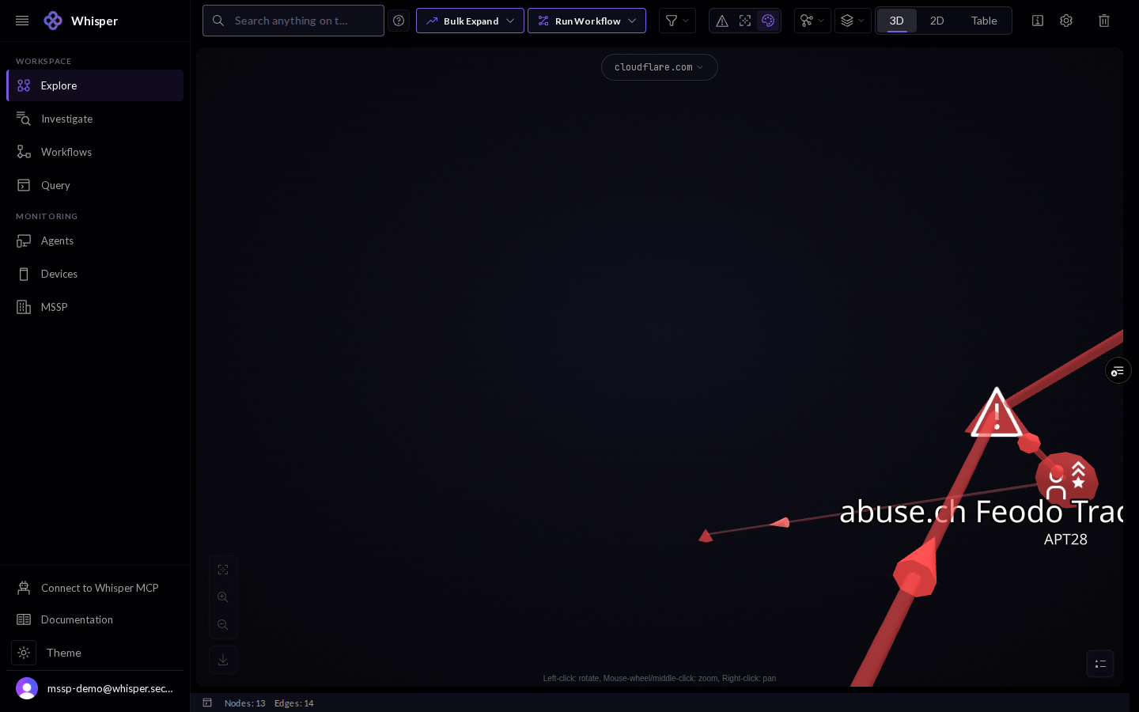Click the Nodes: 13 status text
The height and width of the screenshot is (712, 1139).
coord(244,703)
